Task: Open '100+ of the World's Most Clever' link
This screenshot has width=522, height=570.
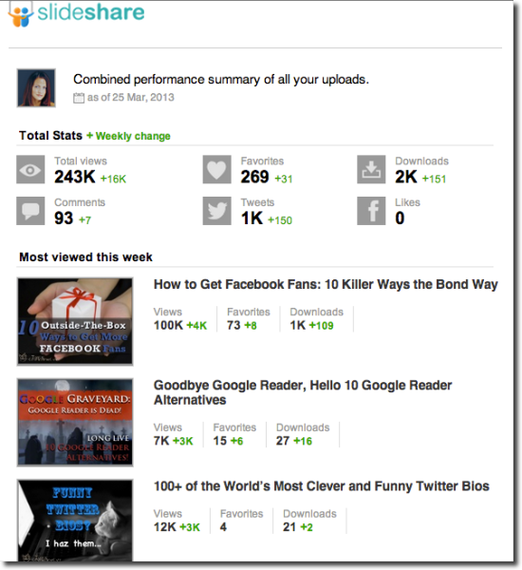Action: tap(322, 486)
